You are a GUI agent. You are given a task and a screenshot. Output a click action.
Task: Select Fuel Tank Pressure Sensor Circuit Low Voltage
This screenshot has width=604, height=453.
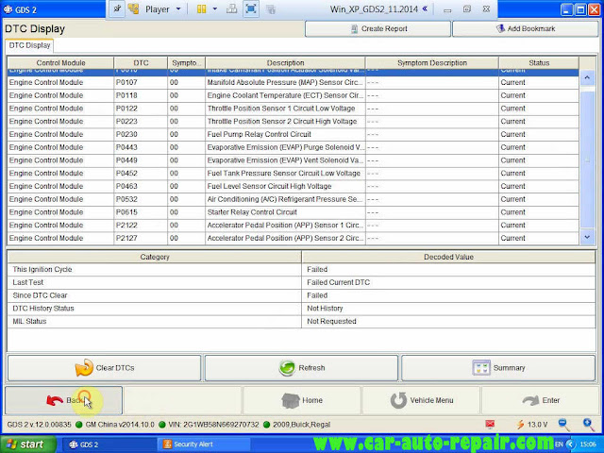click(x=283, y=174)
